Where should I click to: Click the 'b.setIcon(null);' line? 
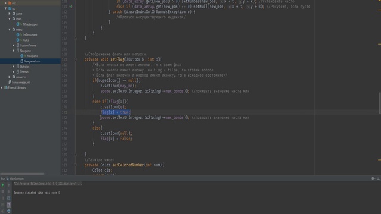[x=116, y=133]
